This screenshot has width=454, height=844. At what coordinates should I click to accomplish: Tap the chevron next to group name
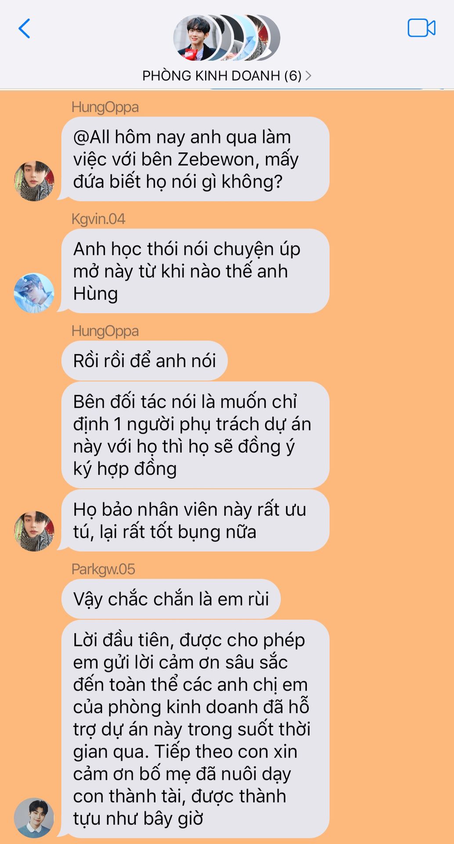pos(308,76)
